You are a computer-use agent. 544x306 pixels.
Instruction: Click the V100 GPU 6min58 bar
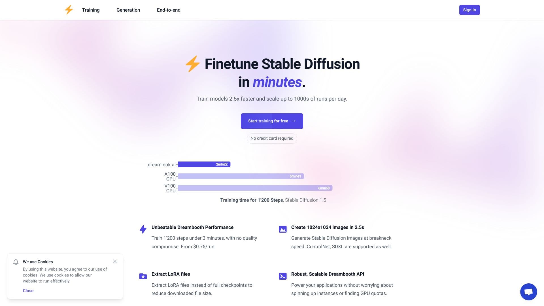(x=255, y=188)
